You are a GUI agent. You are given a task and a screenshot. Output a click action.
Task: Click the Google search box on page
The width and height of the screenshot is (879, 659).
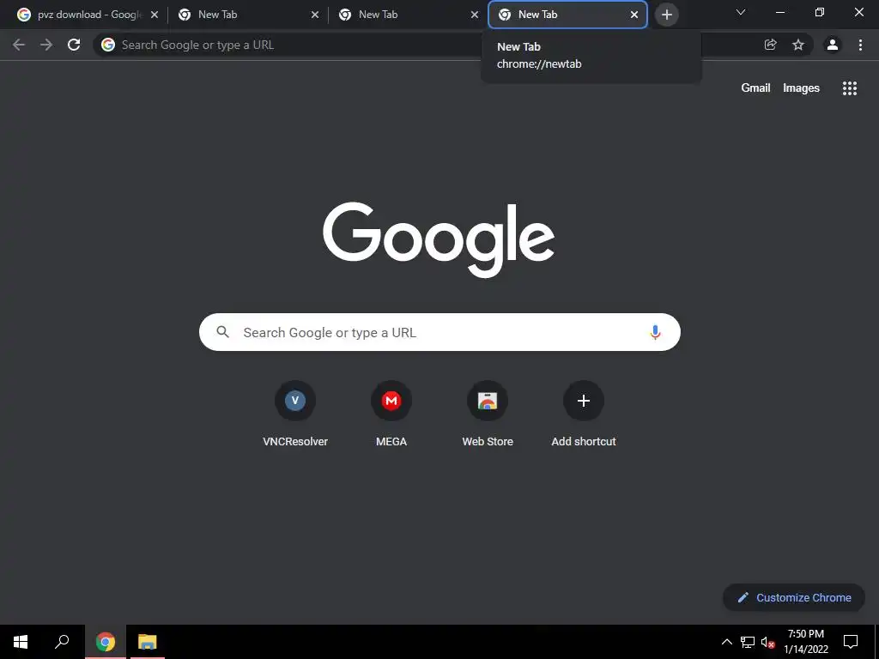[439, 332]
